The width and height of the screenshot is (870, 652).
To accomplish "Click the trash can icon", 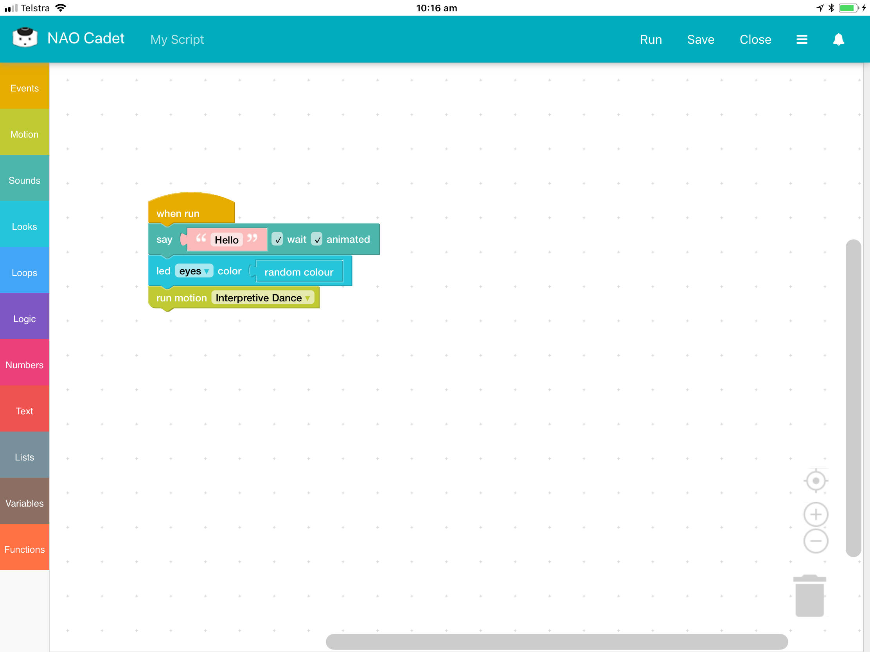I will [809, 595].
